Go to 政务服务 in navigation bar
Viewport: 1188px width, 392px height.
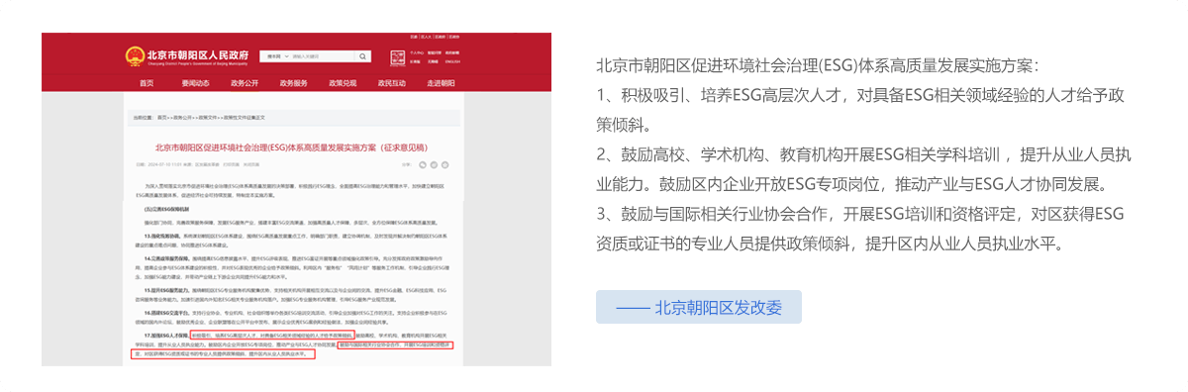pyautogui.click(x=293, y=83)
